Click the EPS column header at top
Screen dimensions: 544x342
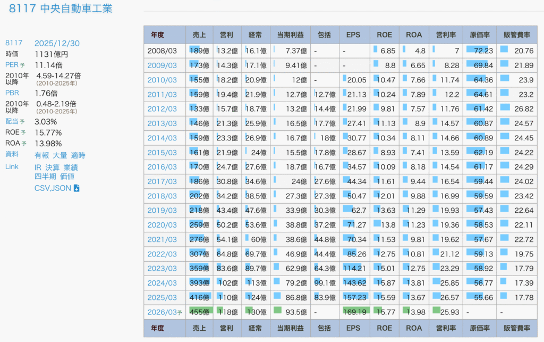[x=353, y=35]
